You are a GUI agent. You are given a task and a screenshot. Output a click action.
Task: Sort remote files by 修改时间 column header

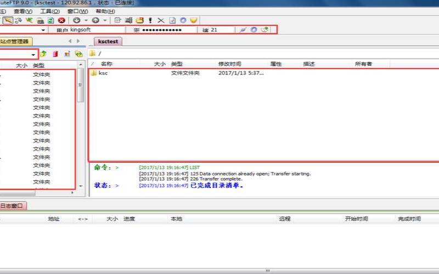(x=229, y=64)
